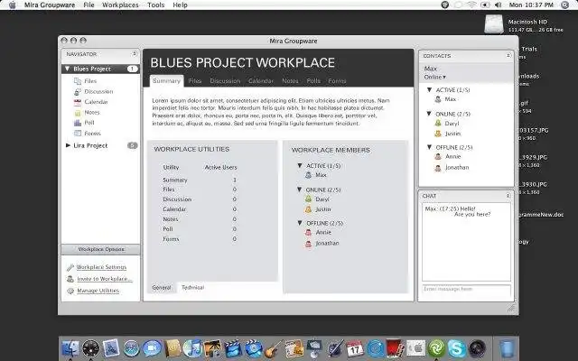The width and height of the screenshot is (578, 361).
Task: Open Spotlight search in menu bar
Action: pyautogui.click(x=564, y=5)
